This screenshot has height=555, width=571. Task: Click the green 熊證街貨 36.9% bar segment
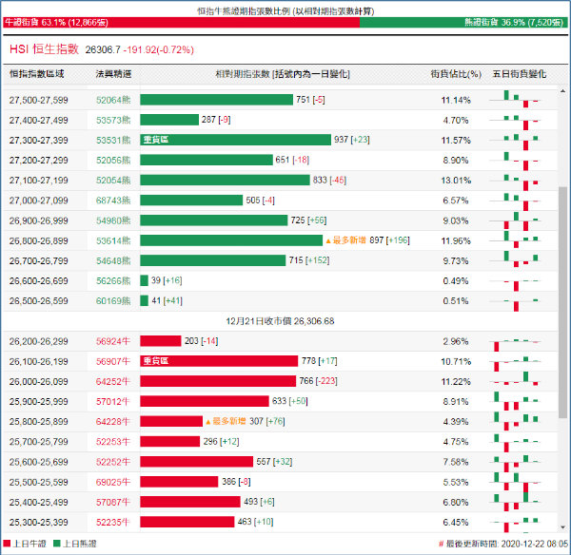coord(463,23)
